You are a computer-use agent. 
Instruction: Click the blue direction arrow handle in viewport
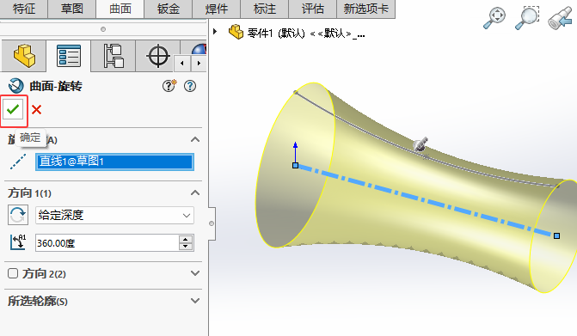pos(295,152)
